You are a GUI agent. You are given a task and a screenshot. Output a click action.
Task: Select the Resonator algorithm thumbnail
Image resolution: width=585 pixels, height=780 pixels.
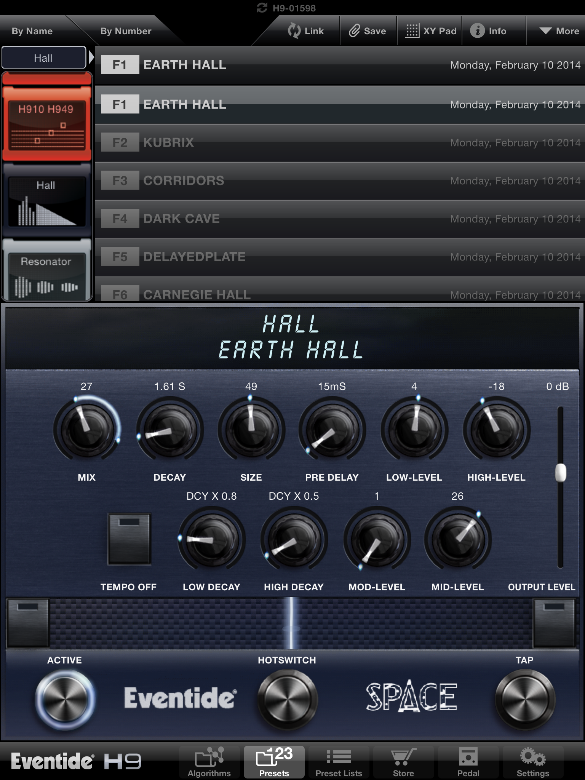(46, 270)
